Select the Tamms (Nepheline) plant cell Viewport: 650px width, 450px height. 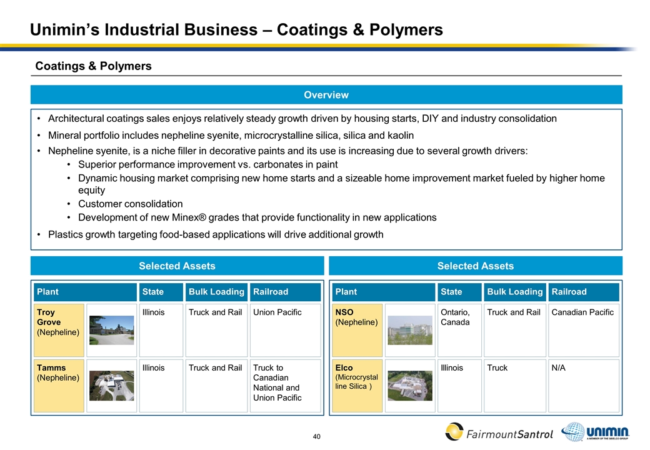(x=59, y=386)
